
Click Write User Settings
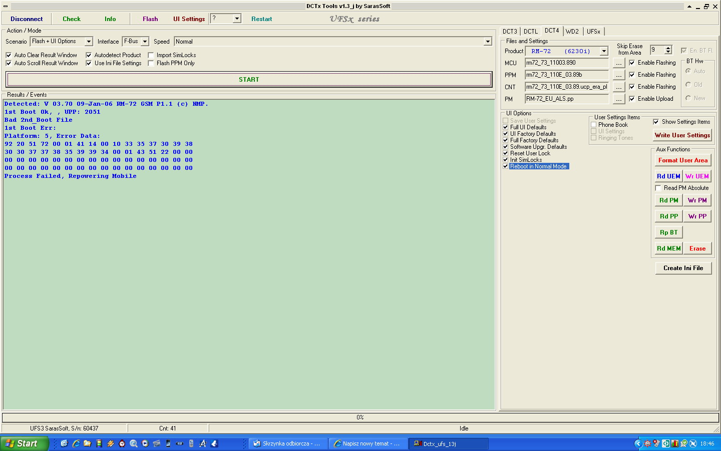[682, 135]
